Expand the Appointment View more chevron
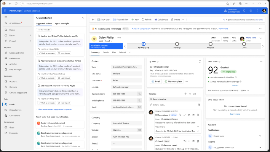Viewport: 270px width, 152px height. [x=198, y=127]
